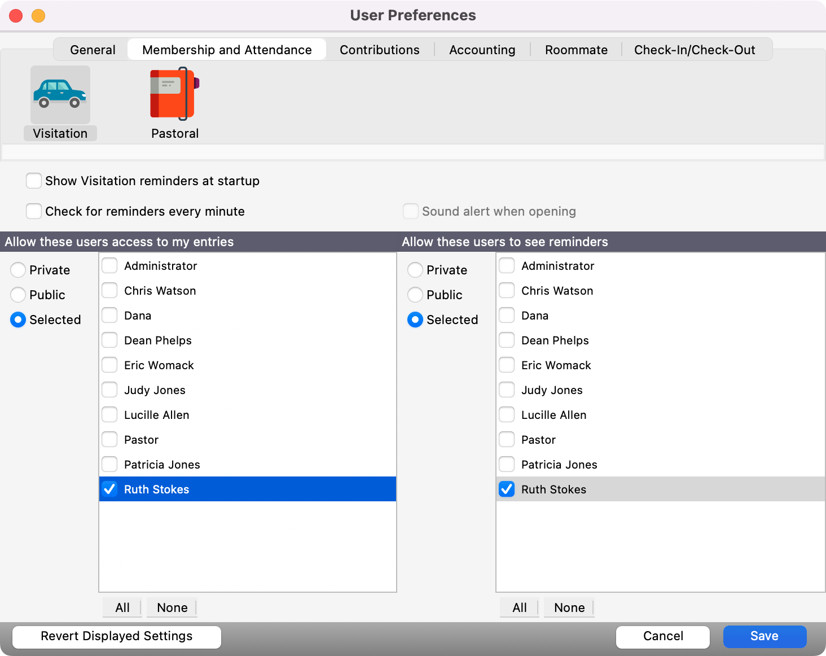Select Private for entry access
The height and width of the screenshot is (656, 826).
click(17, 270)
